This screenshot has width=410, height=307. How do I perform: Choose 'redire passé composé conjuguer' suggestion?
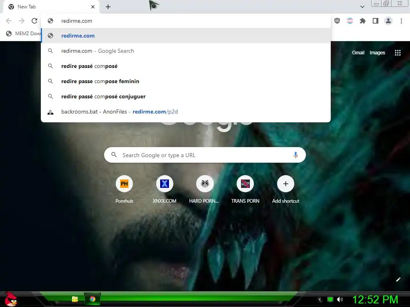coord(186,96)
